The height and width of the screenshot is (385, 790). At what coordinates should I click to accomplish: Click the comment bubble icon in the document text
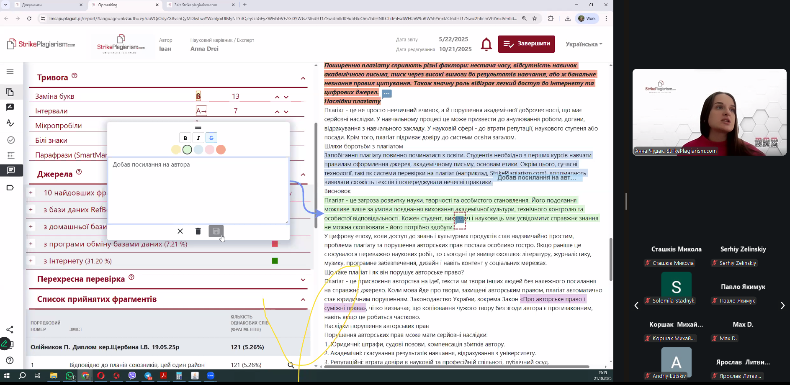[386, 94]
